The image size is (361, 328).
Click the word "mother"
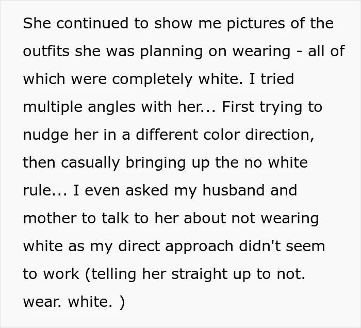coord(50,218)
